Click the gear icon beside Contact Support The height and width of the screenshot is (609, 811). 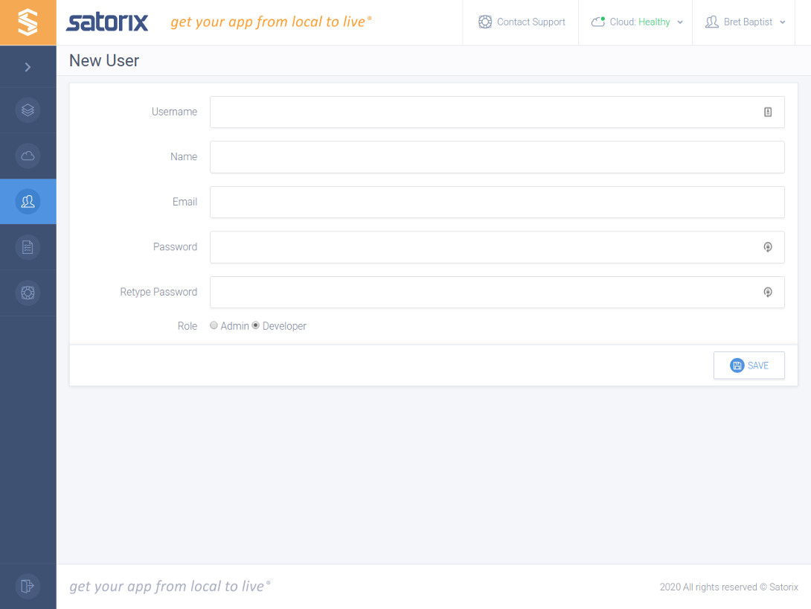click(x=486, y=22)
